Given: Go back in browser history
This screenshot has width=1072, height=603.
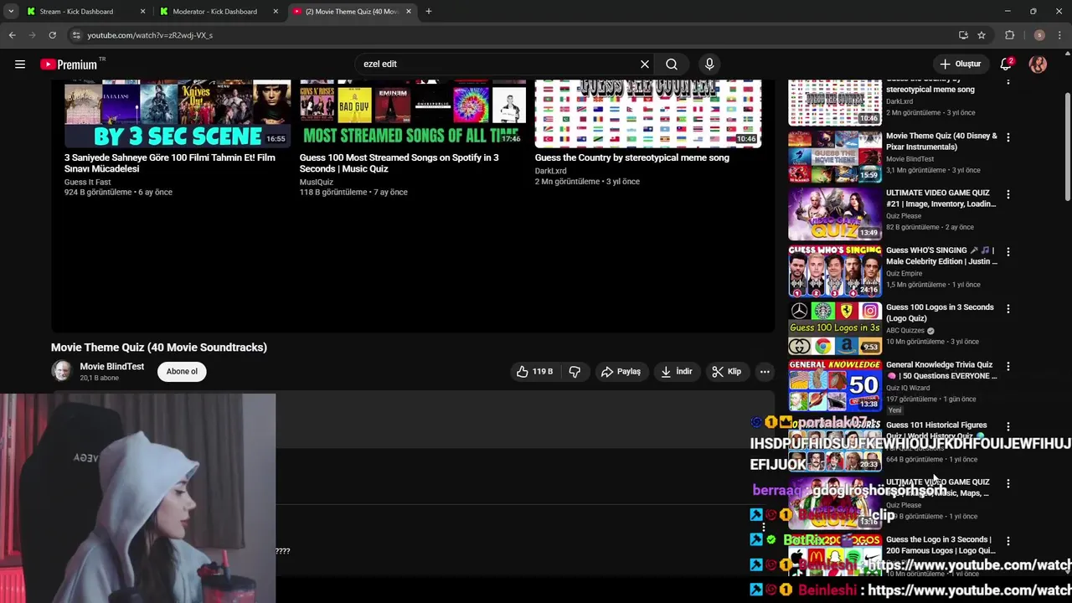Looking at the screenshot, I should (12, 35).
